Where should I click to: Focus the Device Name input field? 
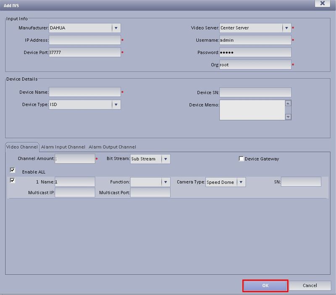pyautogui.click(x=85, y=92)
